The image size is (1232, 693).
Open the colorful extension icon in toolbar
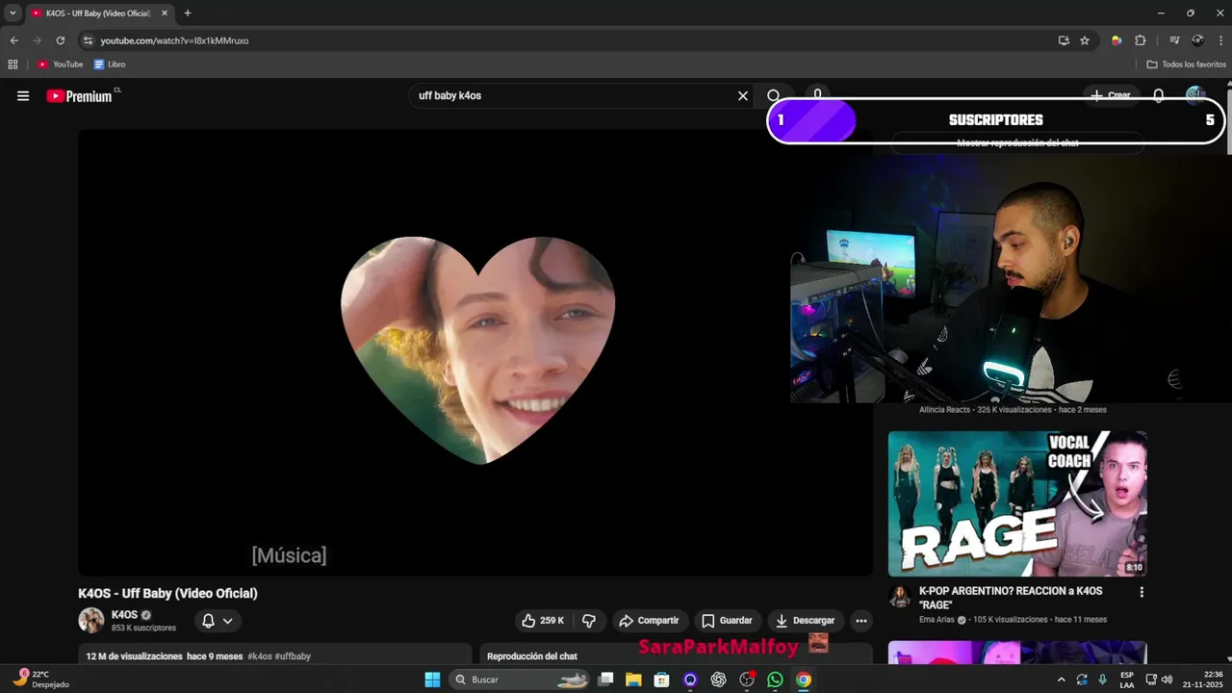[x=1116, y=40]
